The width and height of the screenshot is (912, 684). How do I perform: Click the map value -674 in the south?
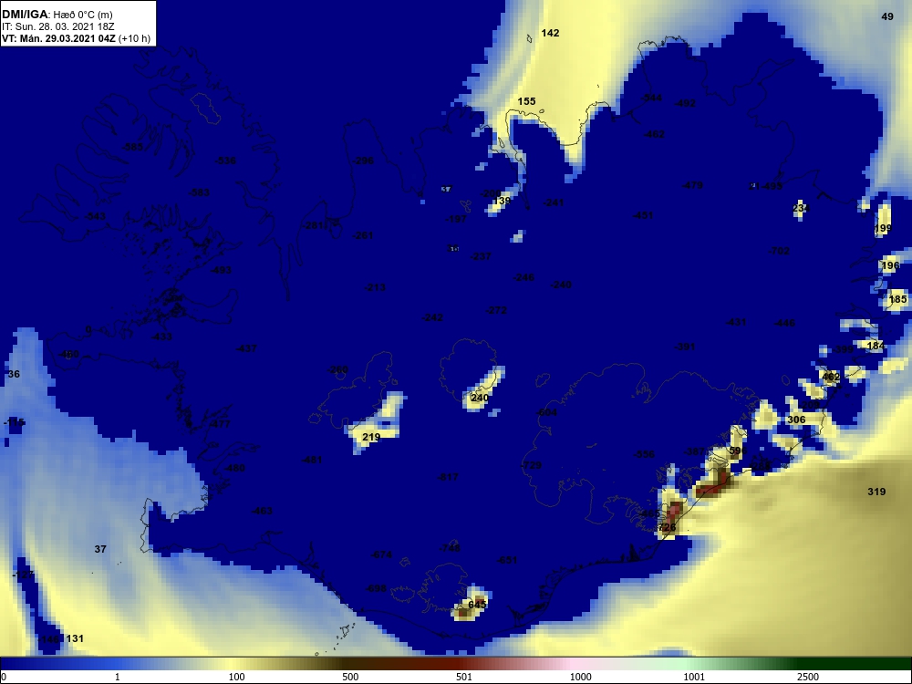381,554
